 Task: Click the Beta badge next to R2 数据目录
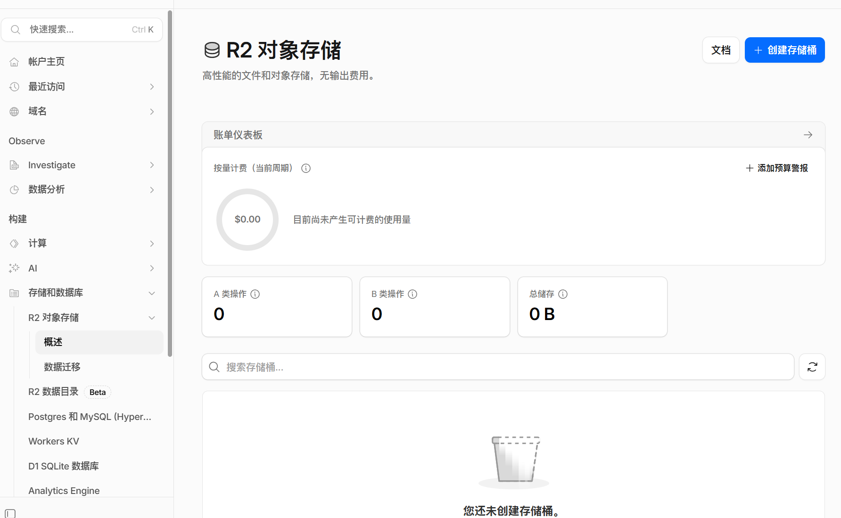tap(98, 392)
